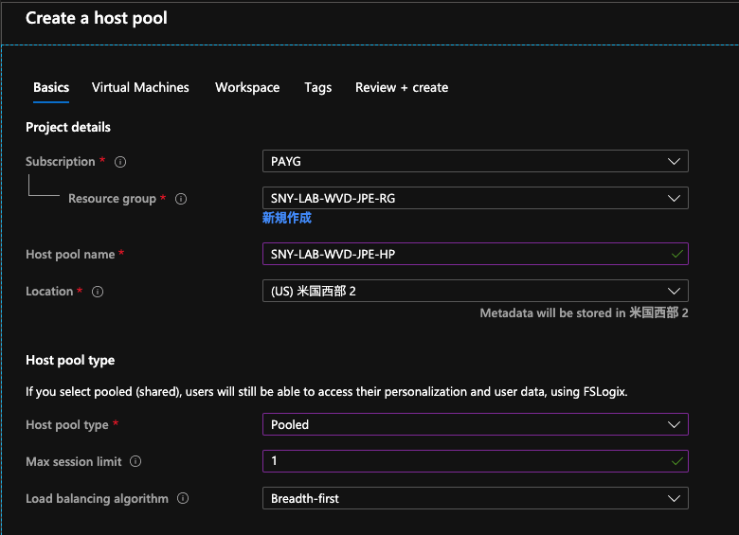
Task: Open the Host pool type dropdown
Action: point(475,424)
